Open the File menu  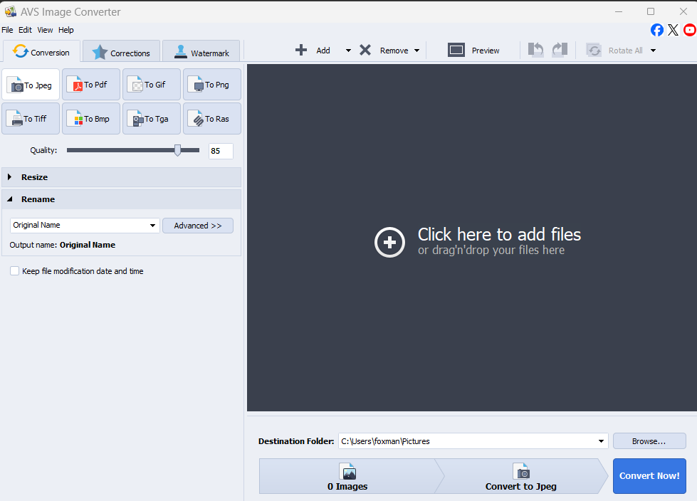tap(7, 30)
